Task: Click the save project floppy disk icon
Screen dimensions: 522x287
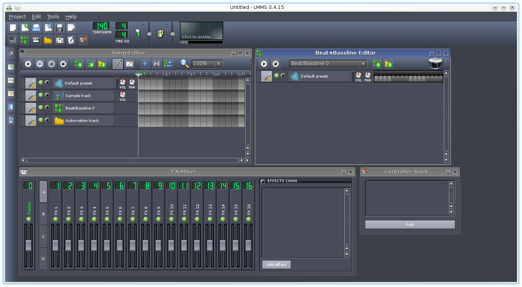Action: tap(60, 28)
